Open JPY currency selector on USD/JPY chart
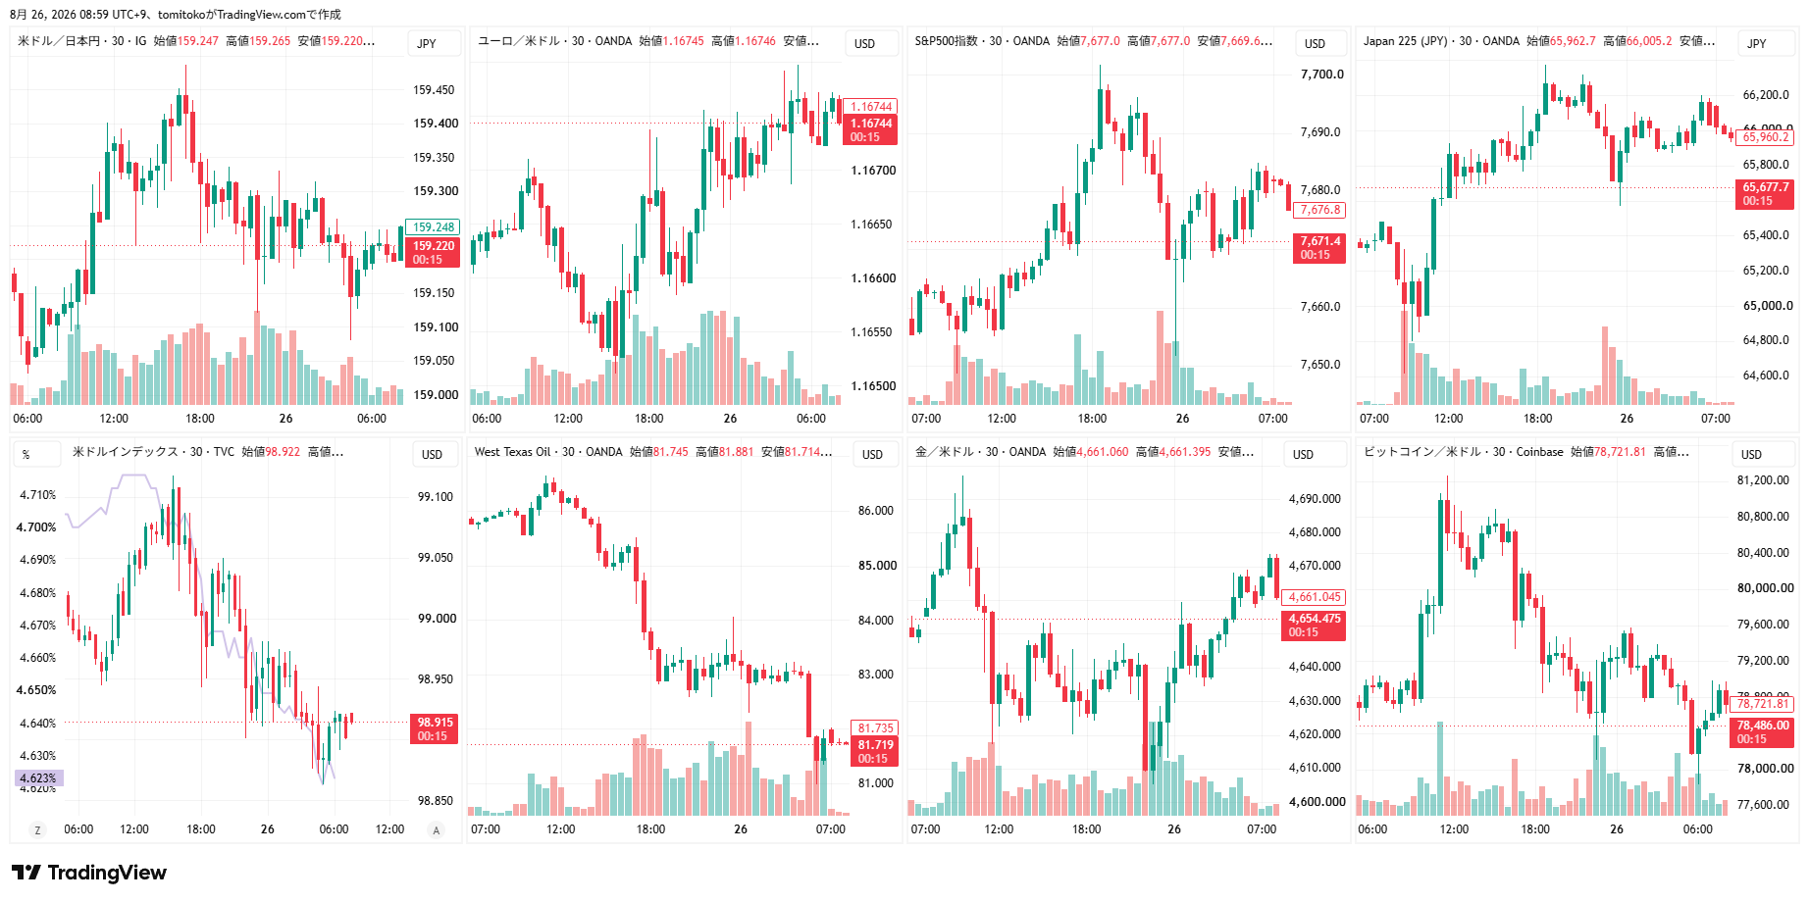1809x902 pixels. pos(427,44)
